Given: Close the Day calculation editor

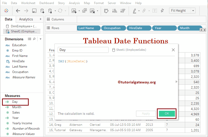Looking at the screenshot, I should pos(173,50).
